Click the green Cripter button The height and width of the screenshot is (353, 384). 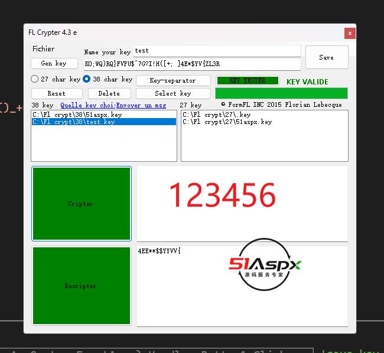(x=82, y=204)
